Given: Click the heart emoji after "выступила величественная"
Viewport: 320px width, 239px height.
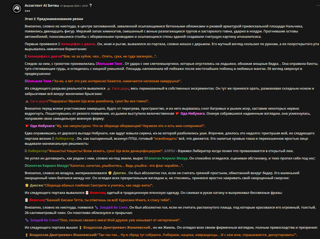Looking at the screenshot, I should point(177,114).
